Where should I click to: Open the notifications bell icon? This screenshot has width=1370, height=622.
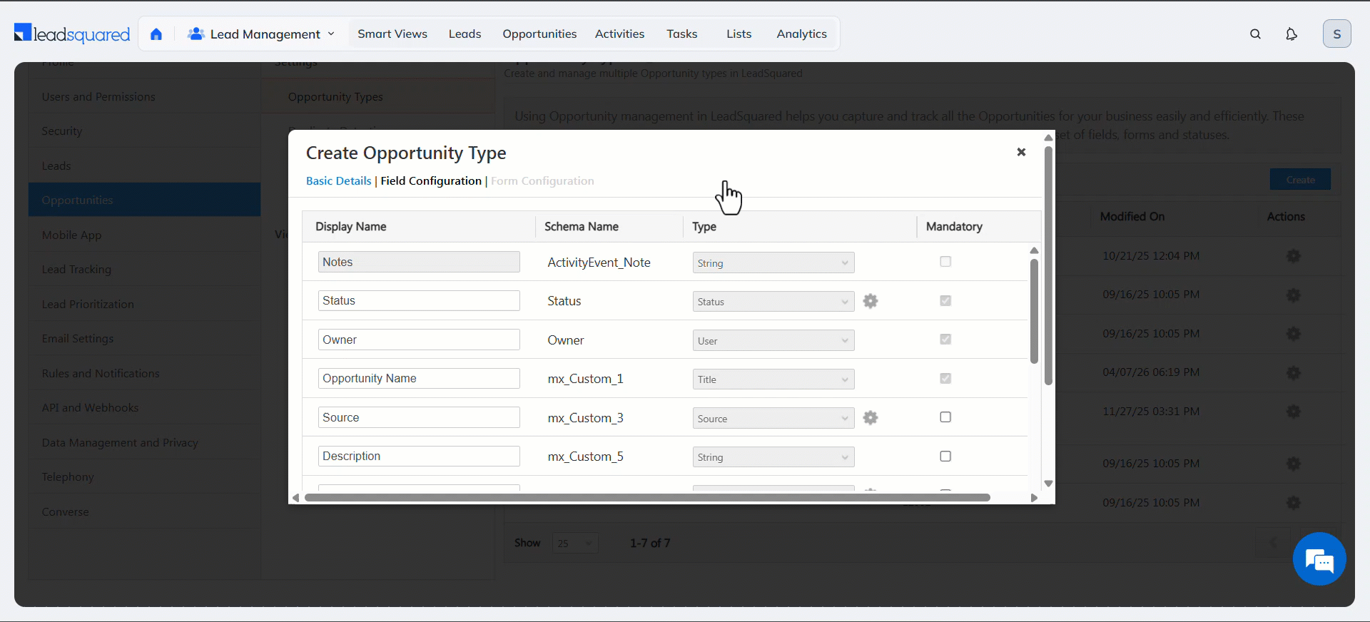[1291, 34]
